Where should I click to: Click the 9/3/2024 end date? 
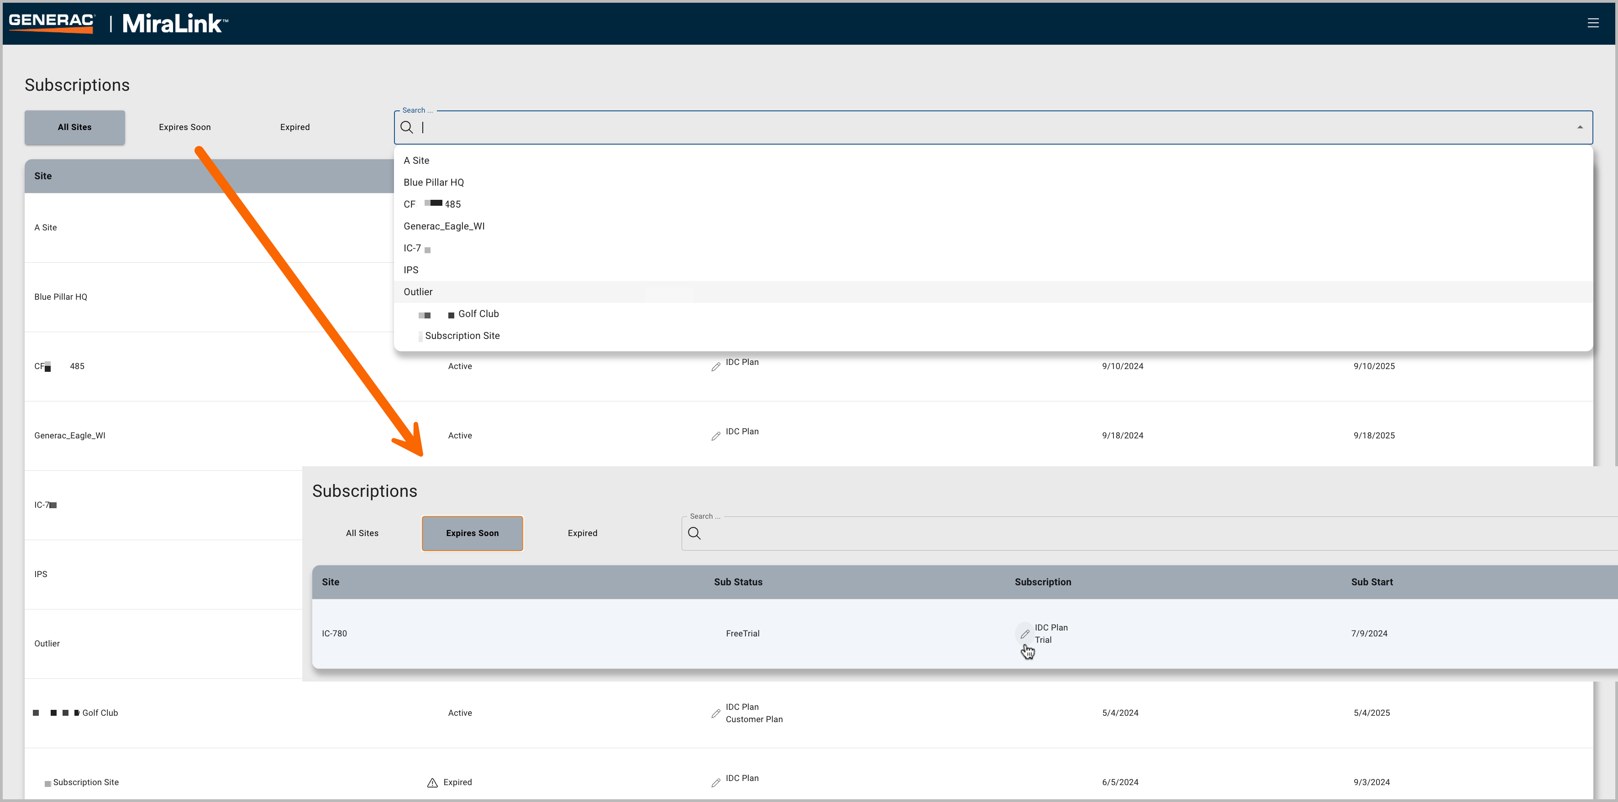(1371, 782)
